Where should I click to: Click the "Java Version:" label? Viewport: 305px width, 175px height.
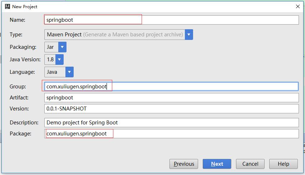tap(25, 59)
